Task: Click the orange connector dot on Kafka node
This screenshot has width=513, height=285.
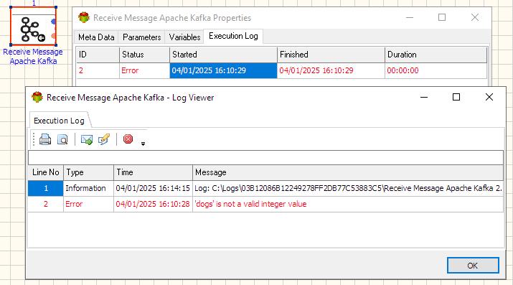Action: pos(54,35)
